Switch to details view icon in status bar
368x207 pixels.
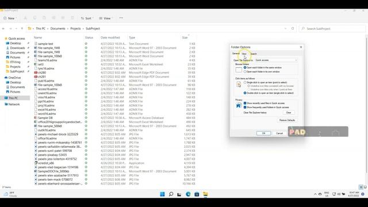pos(361,187)
